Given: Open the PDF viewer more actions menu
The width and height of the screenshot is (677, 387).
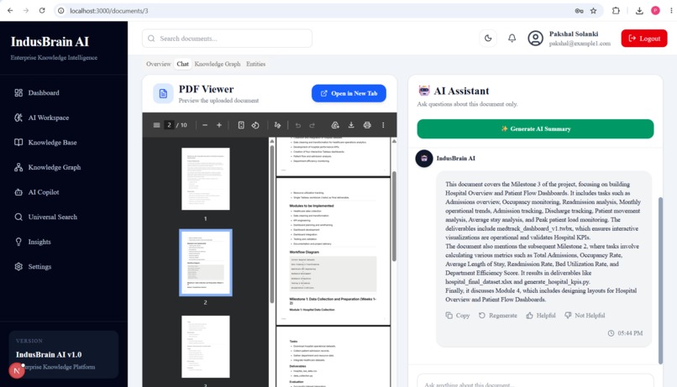Looking at the screenshot, I should coord(383,125).
